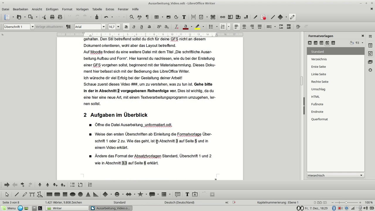Open sidebar gallery deck icon

(x=370, y=62)
